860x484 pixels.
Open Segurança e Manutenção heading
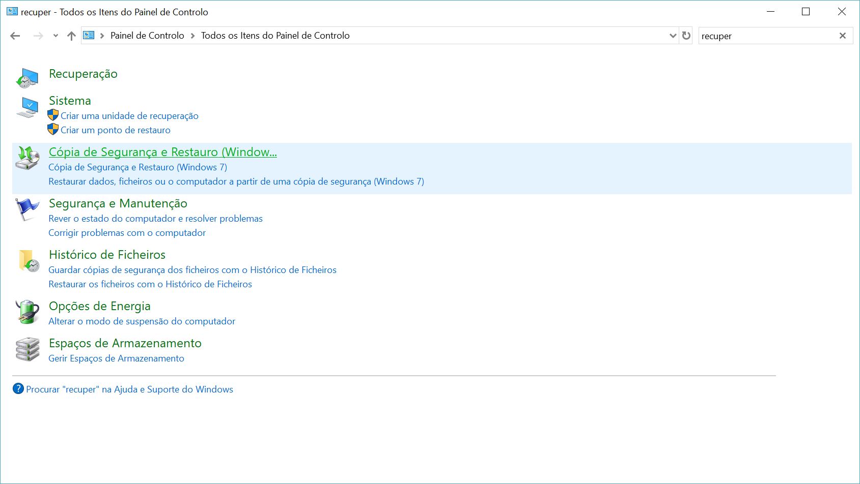pyautogui.click(x=118, y=203)
